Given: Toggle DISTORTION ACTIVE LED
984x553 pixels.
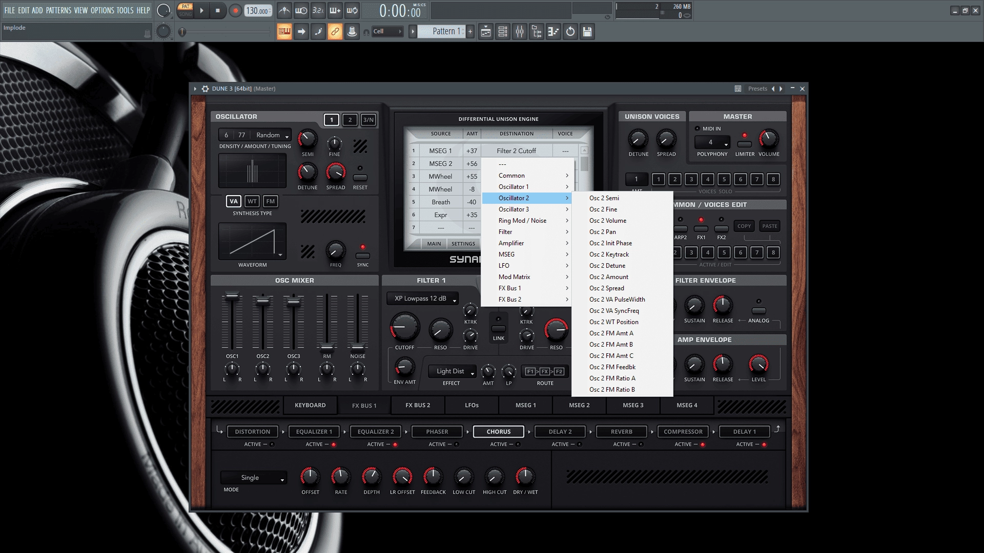Looking at the screenshot, I should coord(272,444).
